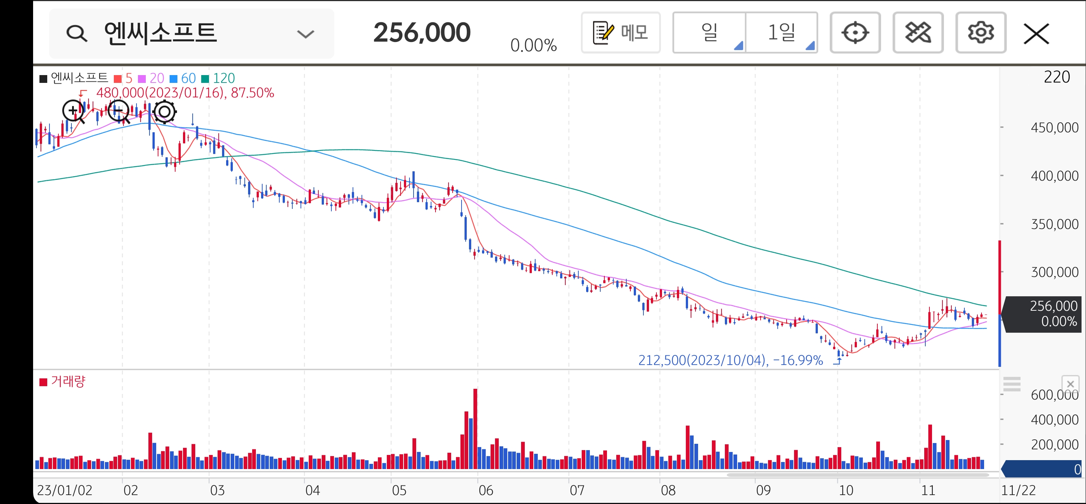Open the 일 period type dropdown
Viewport: 1086px width, 504px height.
pyautogui.click(x=709, y=33)
